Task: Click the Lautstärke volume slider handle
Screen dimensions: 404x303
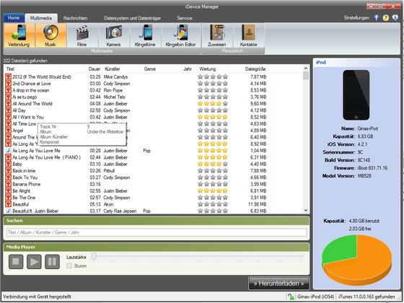Action: [94, 257]
